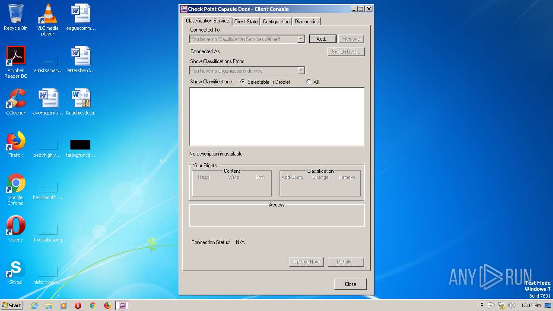Click the 'Connection Status:' label
Viewport: 553px width, 311px height.
[x=211, y=242]
